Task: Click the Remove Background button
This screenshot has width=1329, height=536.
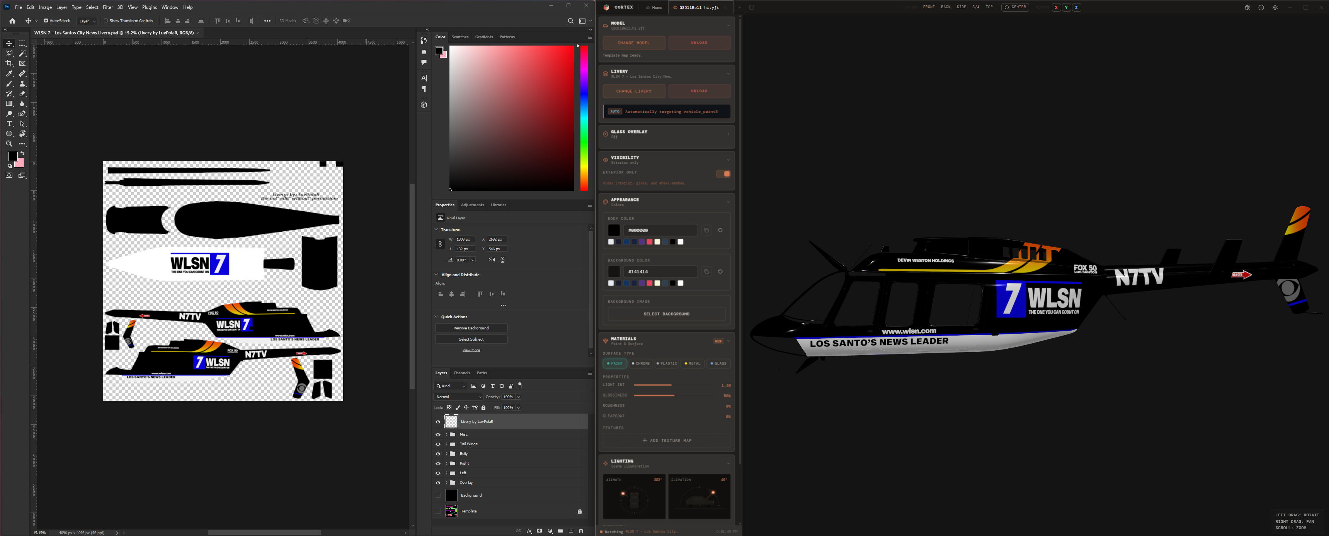Action: [471, 328]
